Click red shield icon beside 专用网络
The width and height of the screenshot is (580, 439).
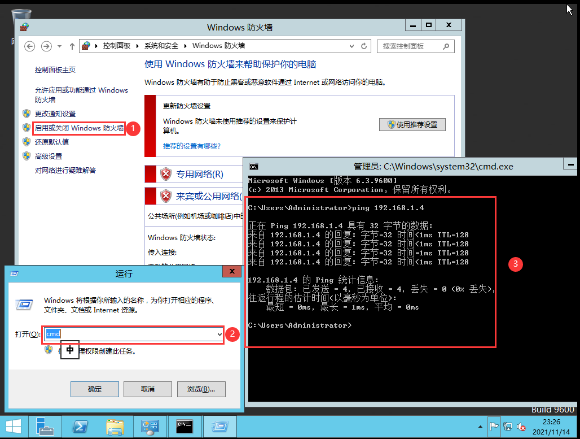[166, 174]
